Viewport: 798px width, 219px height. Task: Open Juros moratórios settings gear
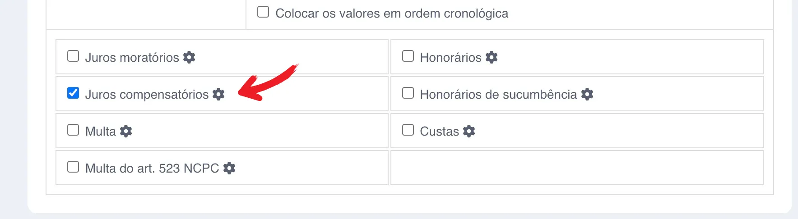(x=189, y=57)
